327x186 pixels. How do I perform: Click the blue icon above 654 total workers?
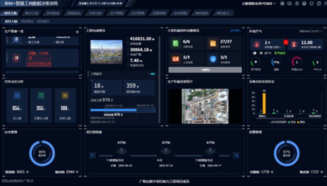pyautogui.click(x=17, y=96)
